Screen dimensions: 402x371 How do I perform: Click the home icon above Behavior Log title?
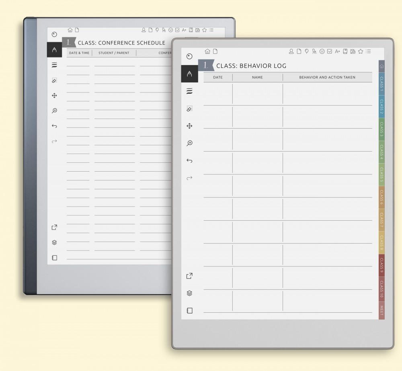pyautogui.click(x=207, y=51)
